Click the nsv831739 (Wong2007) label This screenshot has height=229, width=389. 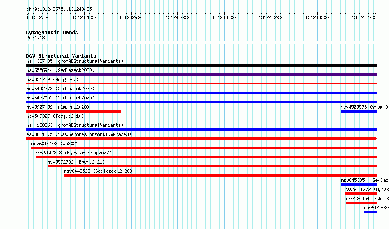coord(52,79)
